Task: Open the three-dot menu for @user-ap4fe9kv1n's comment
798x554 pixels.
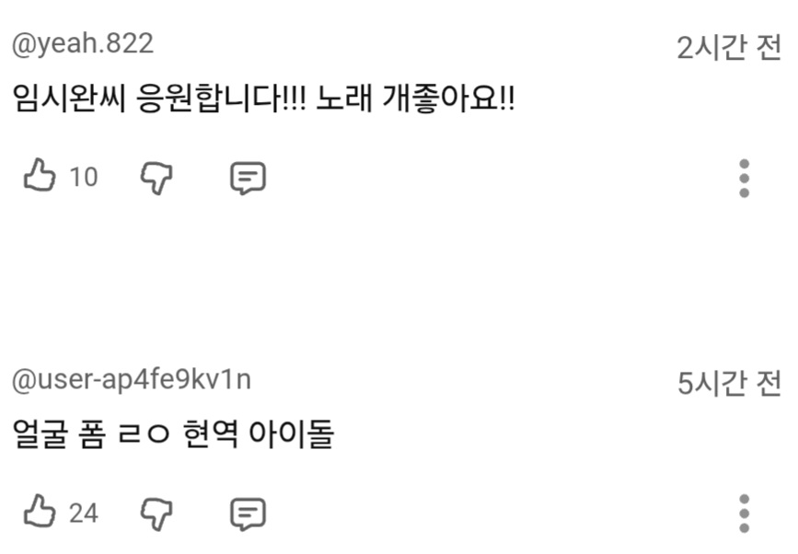Action: tap(745, 513)
